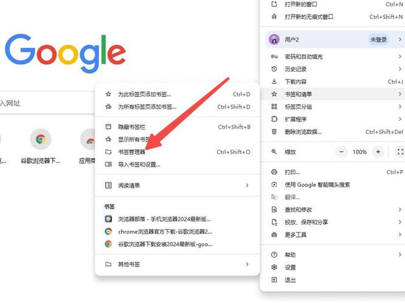Click the import icon beside 导入书签和设置
This screenshot has height=303, width=405.
108,165
